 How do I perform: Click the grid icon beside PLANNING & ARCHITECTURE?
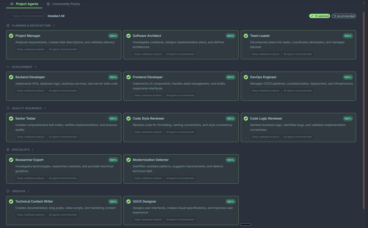click(x=8, y=25)
